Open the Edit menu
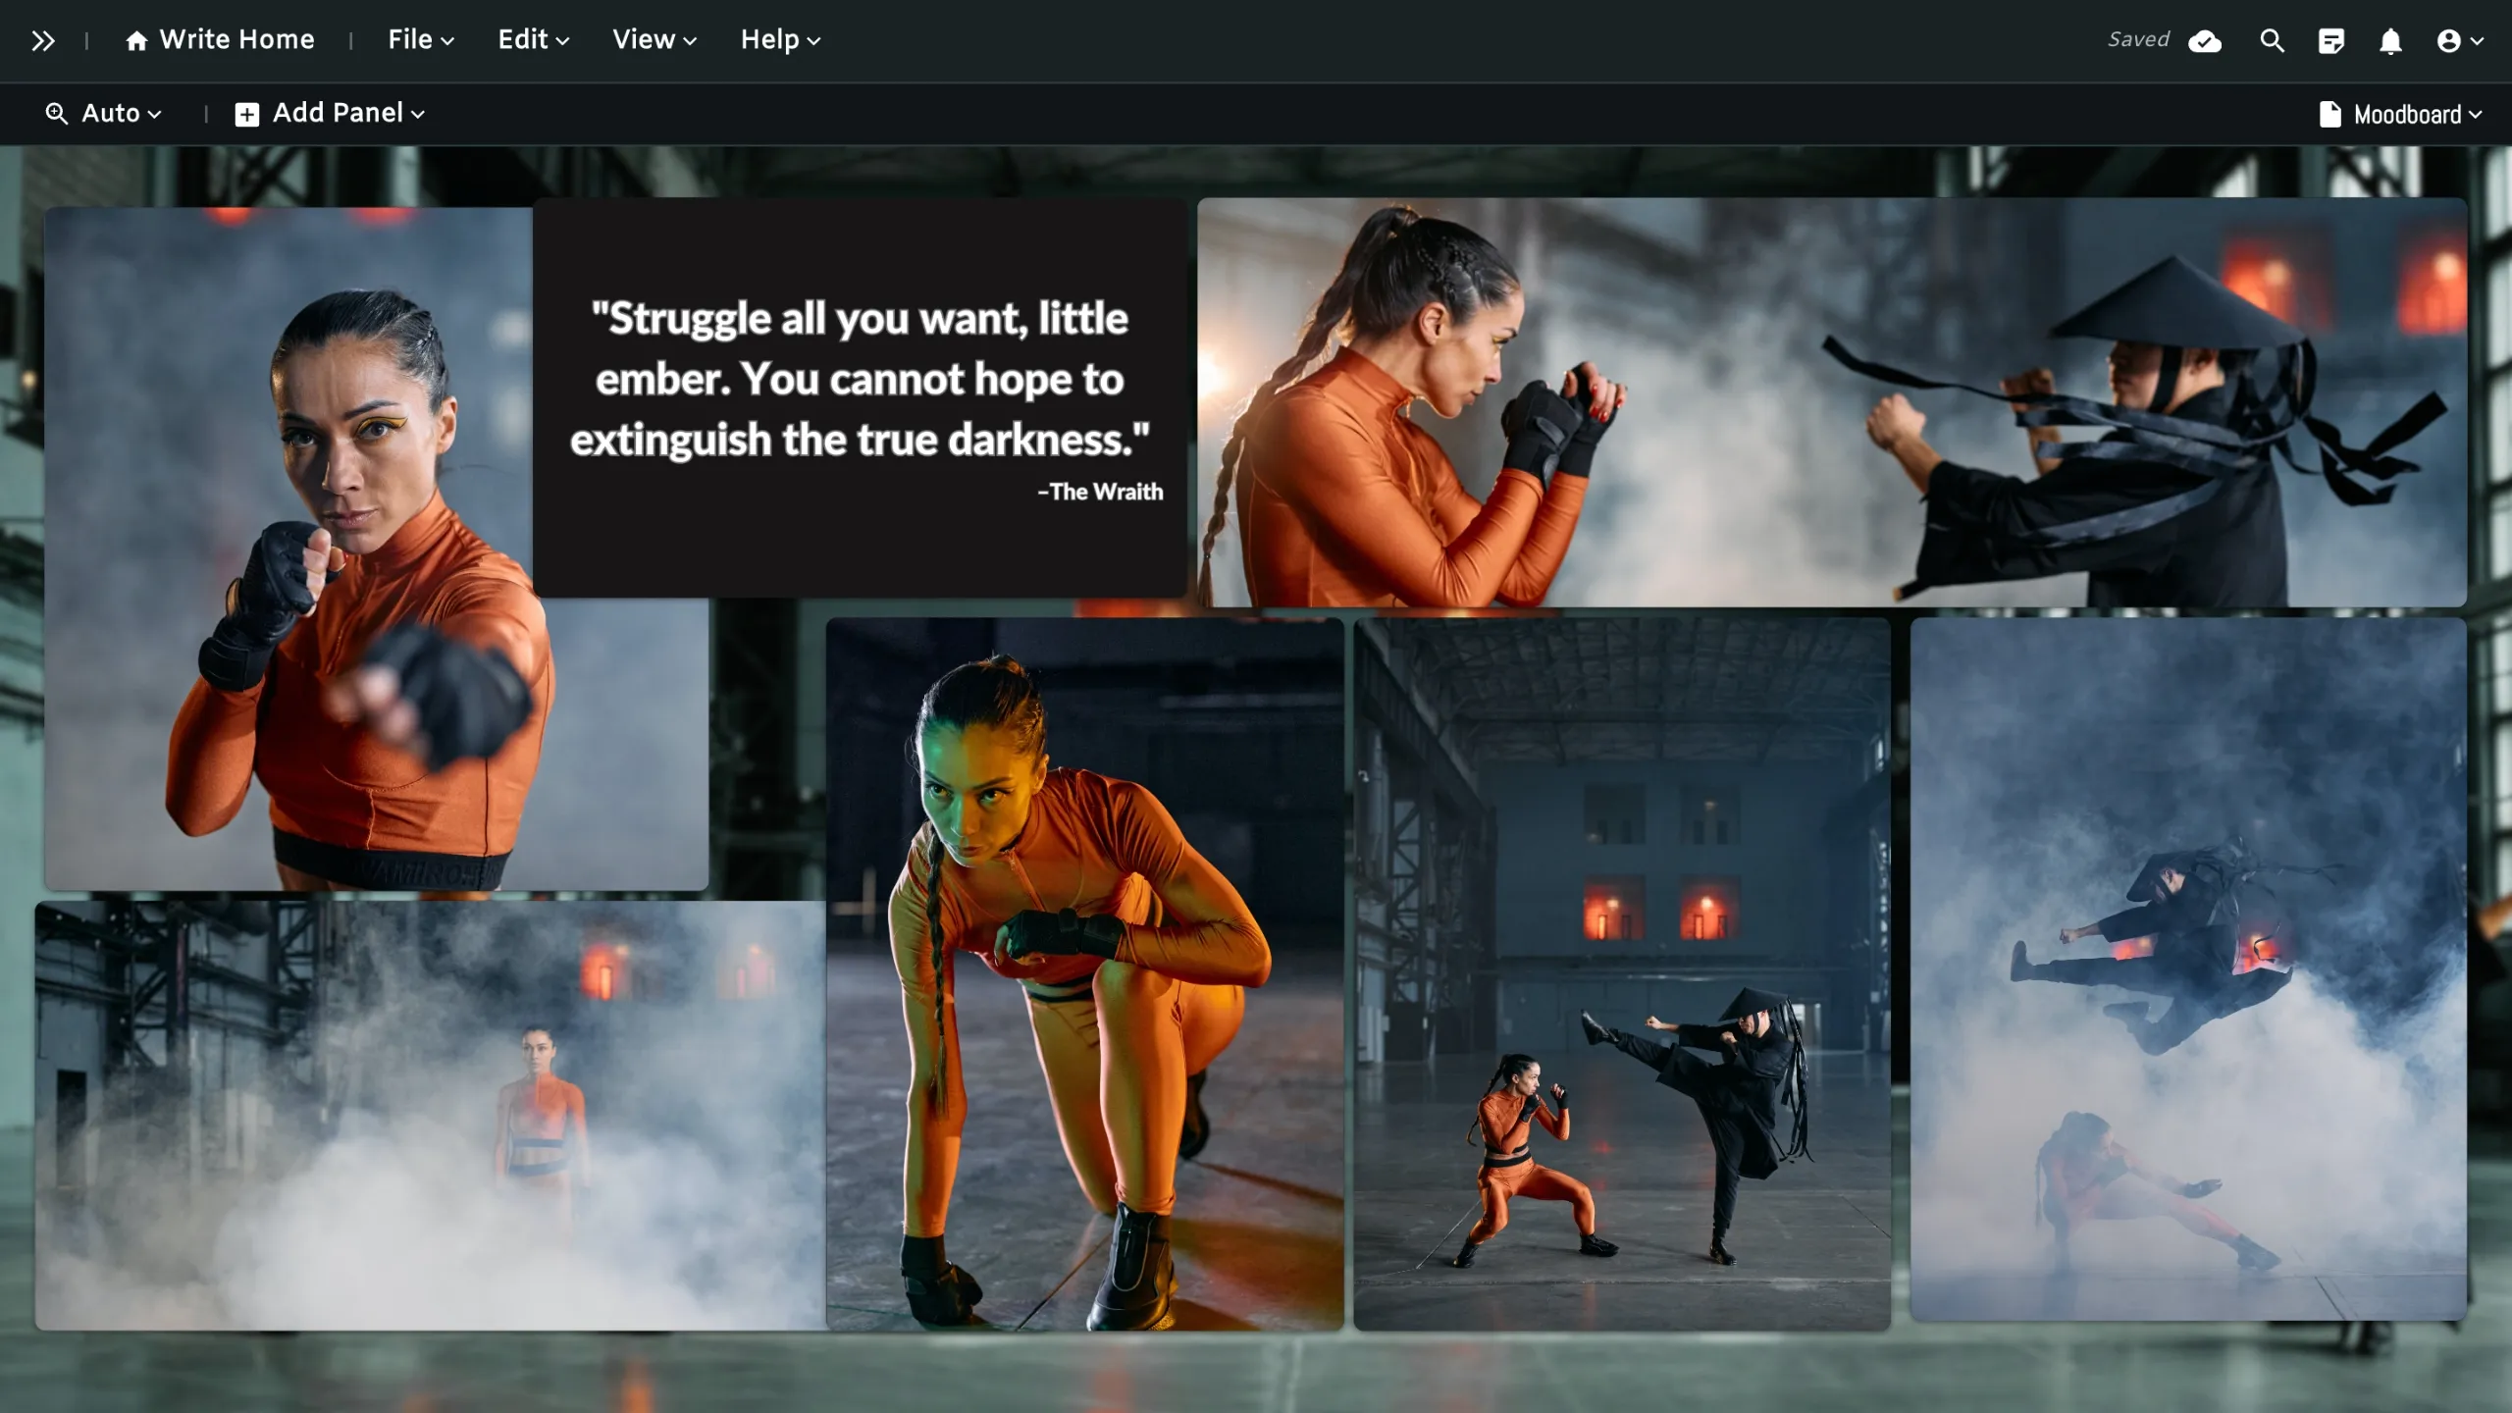The width and height of the screenshot is (2512, 1413). point(533,40)
